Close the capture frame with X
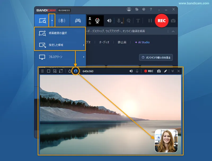The image size is (212, 161). 179,71
